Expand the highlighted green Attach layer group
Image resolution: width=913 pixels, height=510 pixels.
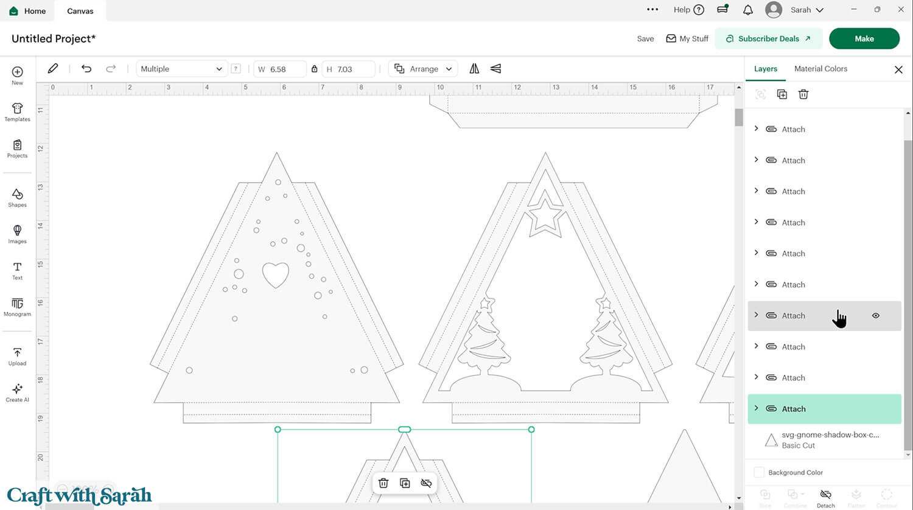click(757, 408)
